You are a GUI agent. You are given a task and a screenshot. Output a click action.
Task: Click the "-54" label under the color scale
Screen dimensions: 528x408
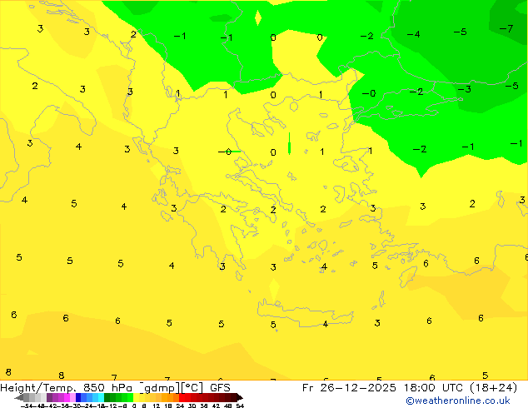tap(27, 406)
